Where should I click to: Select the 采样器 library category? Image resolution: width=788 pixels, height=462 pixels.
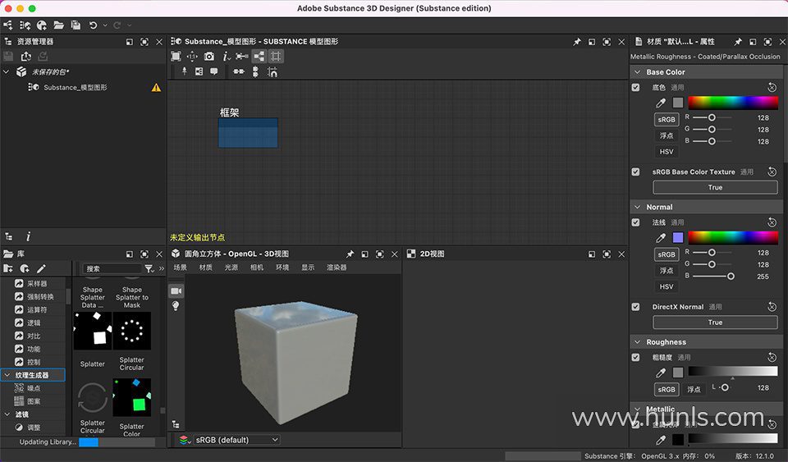pyautogui.click(x=37, y=284)
